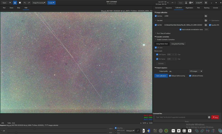This screenshot has height=134, width=222.
Task: Click the command line help globe icon
Action: tap(209, 117)
